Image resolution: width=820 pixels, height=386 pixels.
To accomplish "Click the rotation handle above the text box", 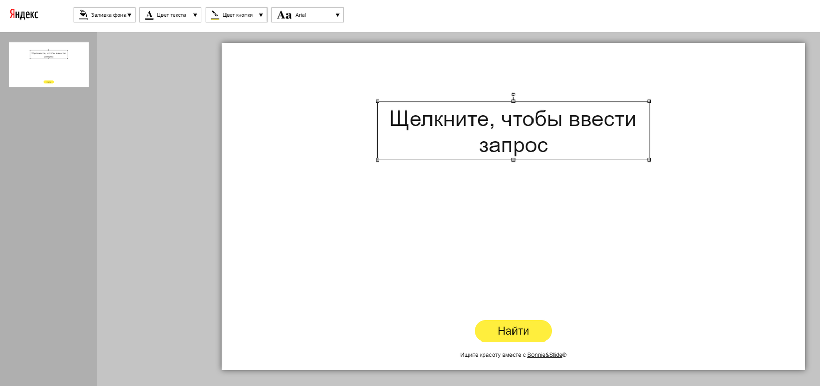I will tap(513, 94).
